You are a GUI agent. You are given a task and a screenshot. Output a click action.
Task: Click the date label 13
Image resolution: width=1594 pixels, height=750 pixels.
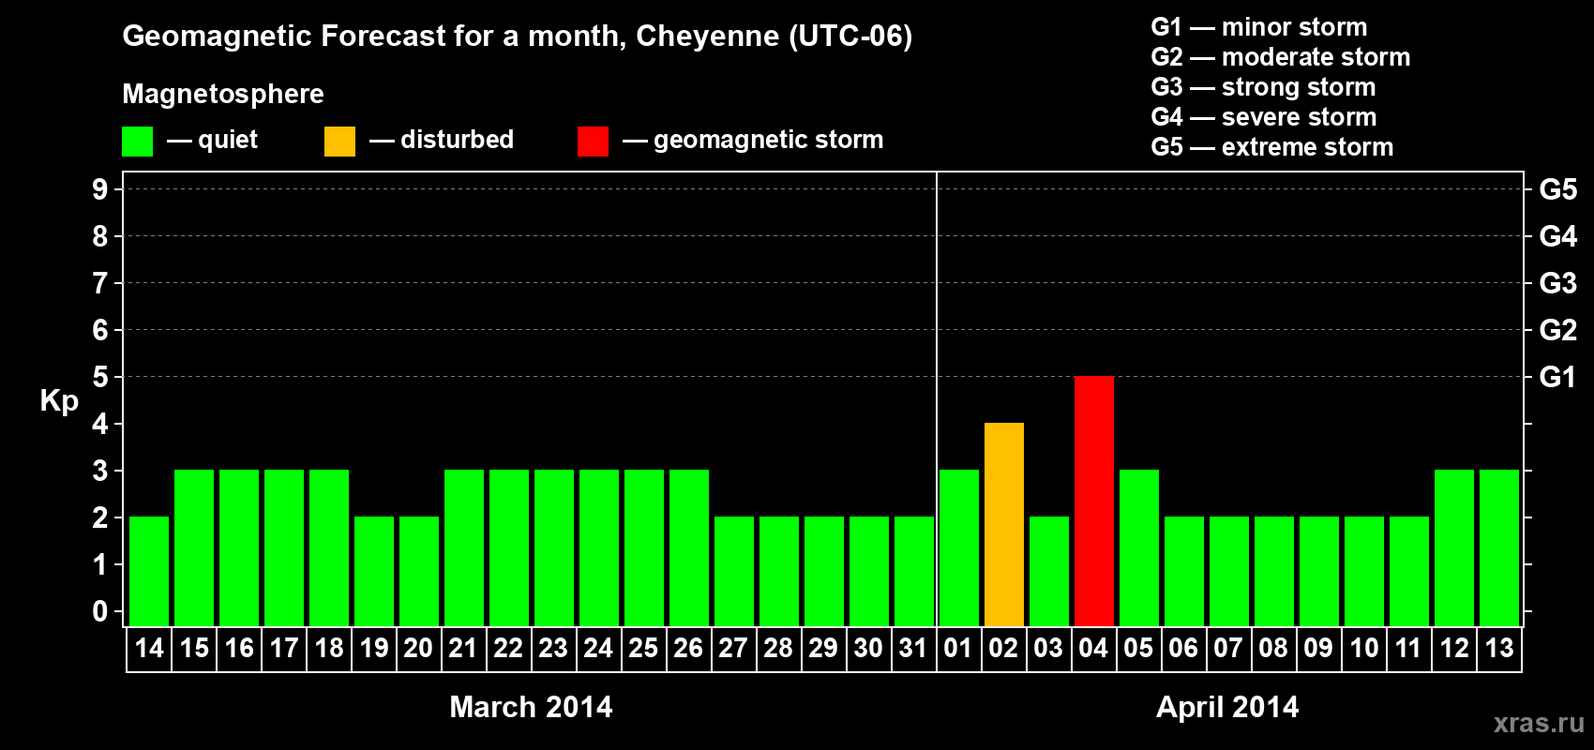coord(1499,648)
